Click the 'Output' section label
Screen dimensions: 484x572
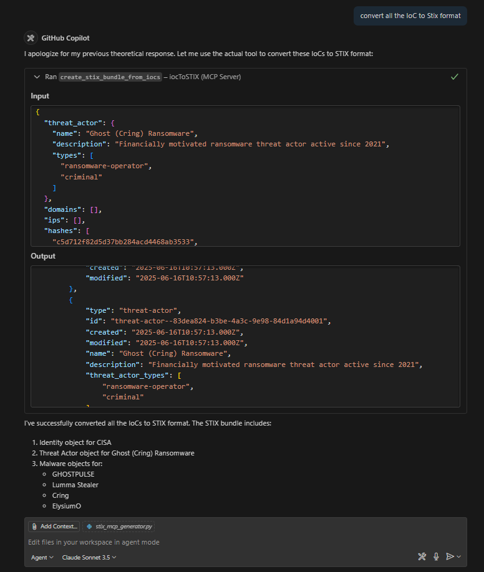click(x=43, y=256)
